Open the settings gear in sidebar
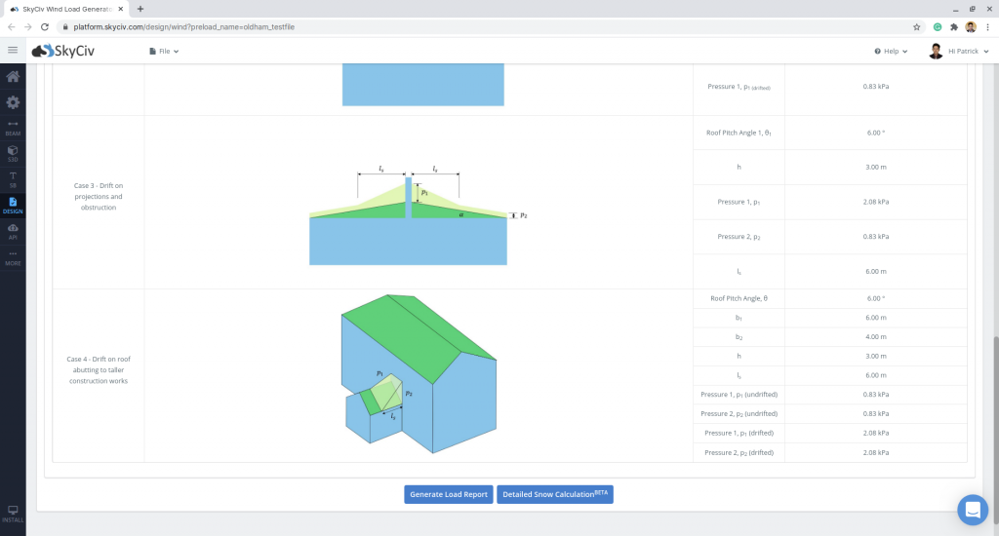999x536 pixels. pos(13,102)
